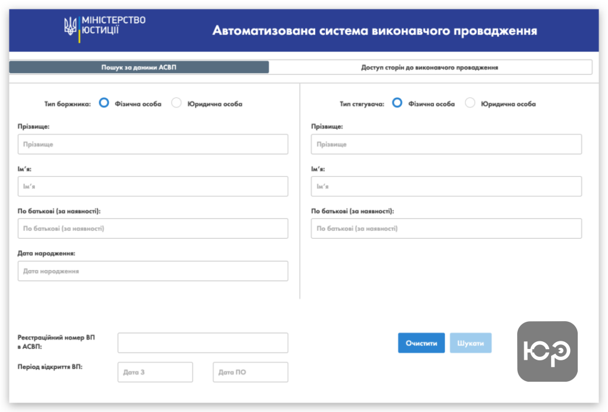Click the Ministry of Justice trident logo

click(71, 26)
